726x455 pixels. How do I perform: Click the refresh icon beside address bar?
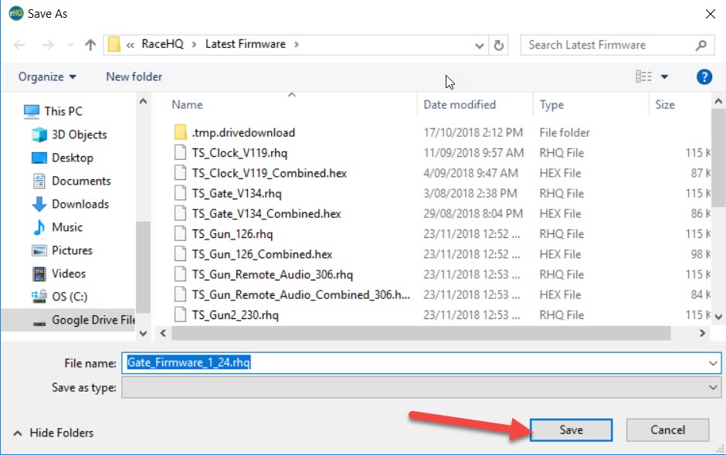(499, 45)
